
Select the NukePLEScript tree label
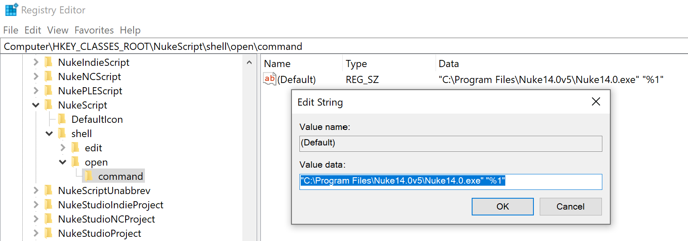90,91
